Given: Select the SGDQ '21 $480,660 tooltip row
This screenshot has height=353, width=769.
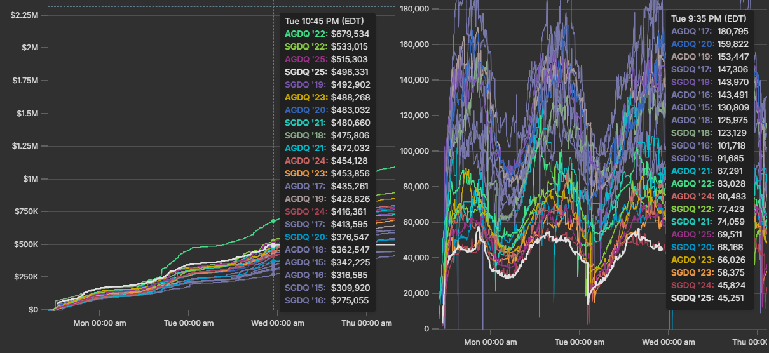Looking at the screenshot, I should (x=327, y=123).
